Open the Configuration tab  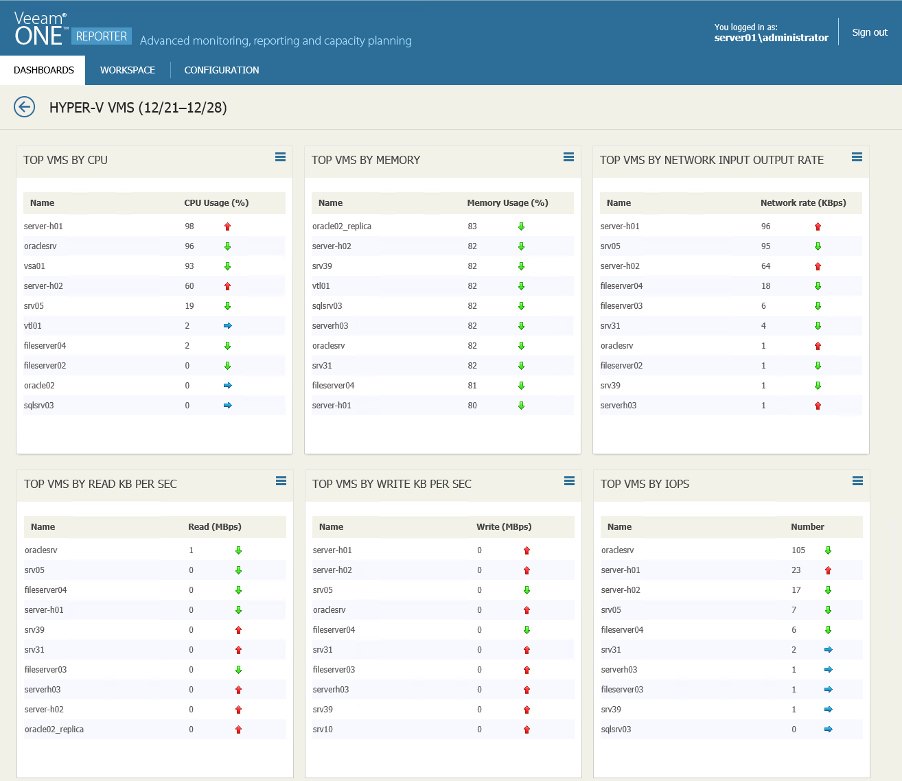point(222,70)
